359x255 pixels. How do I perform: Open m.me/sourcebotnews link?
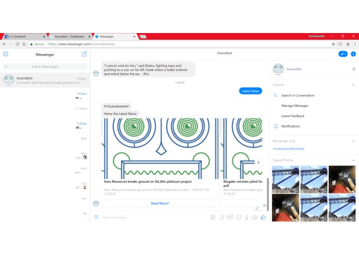point(288,149)
